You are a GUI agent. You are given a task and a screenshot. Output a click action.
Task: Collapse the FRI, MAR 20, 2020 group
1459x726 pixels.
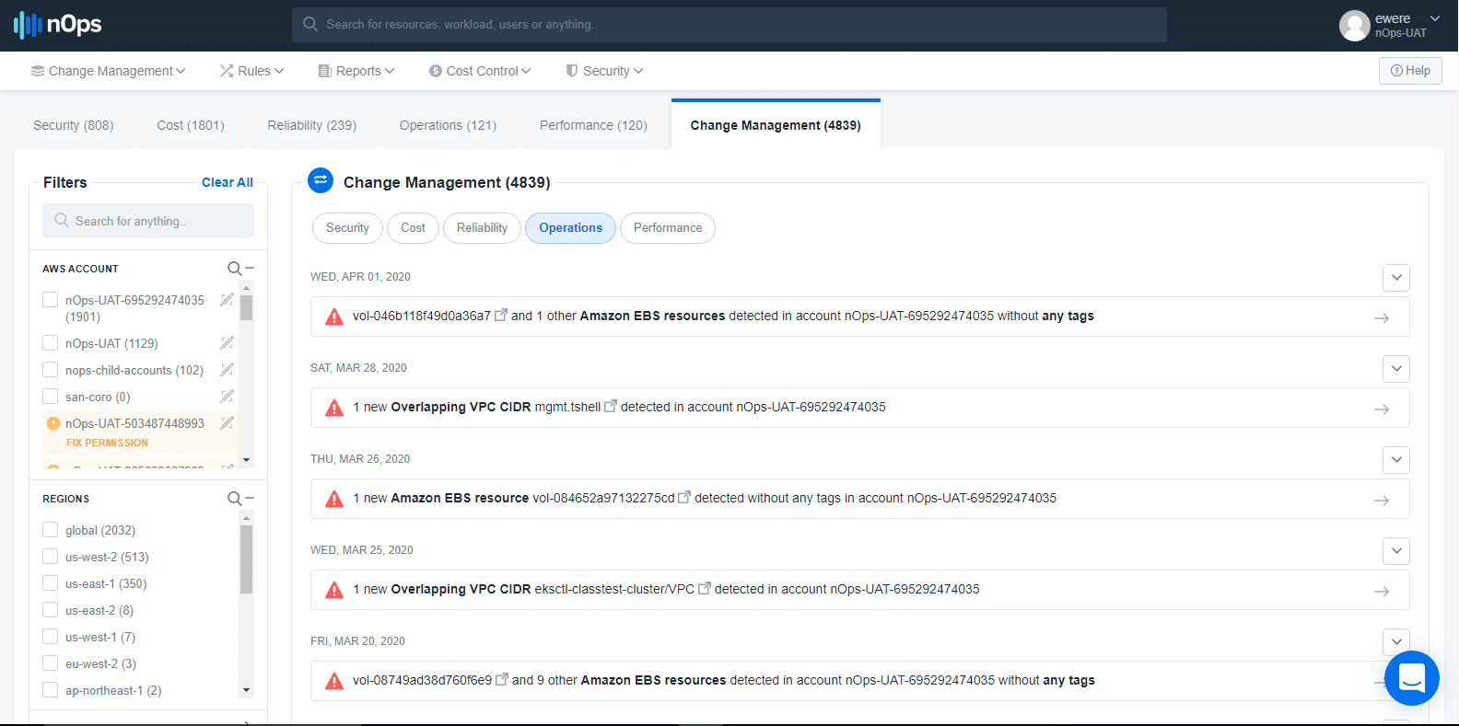click(1396, 640)
